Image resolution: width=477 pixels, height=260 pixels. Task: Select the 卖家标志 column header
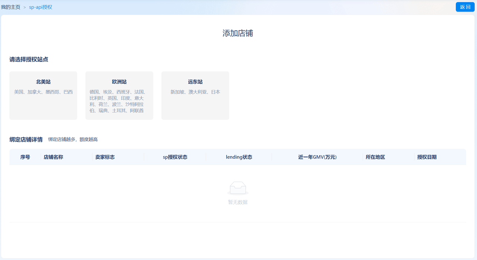pyautogui.click(x=105, y=157)
